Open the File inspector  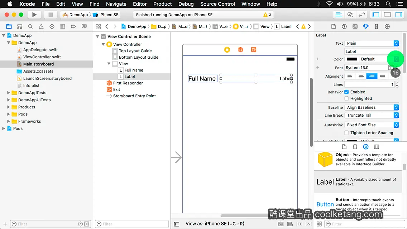(x=334, y=26)
